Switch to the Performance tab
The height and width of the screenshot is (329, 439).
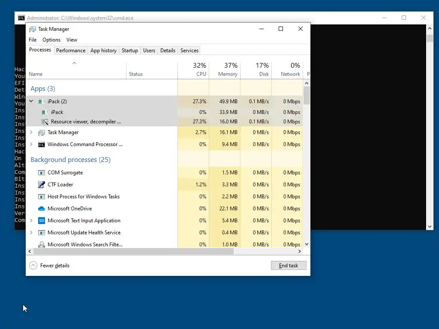[x=71, y=51]
